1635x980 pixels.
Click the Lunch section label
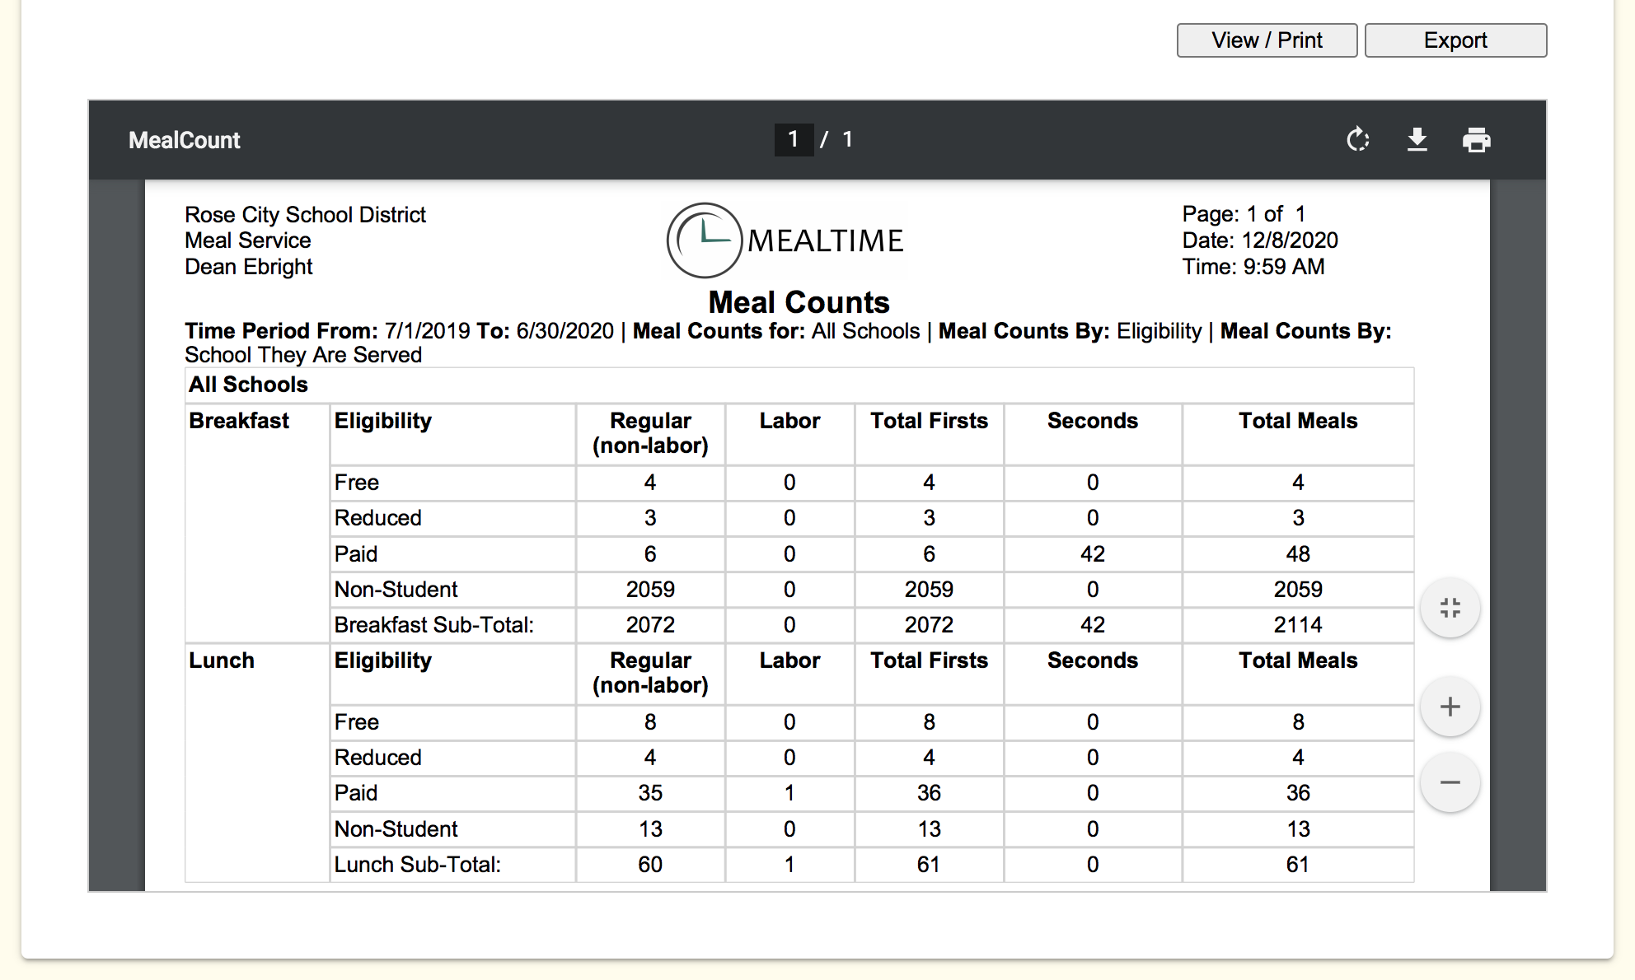point(222,660)
